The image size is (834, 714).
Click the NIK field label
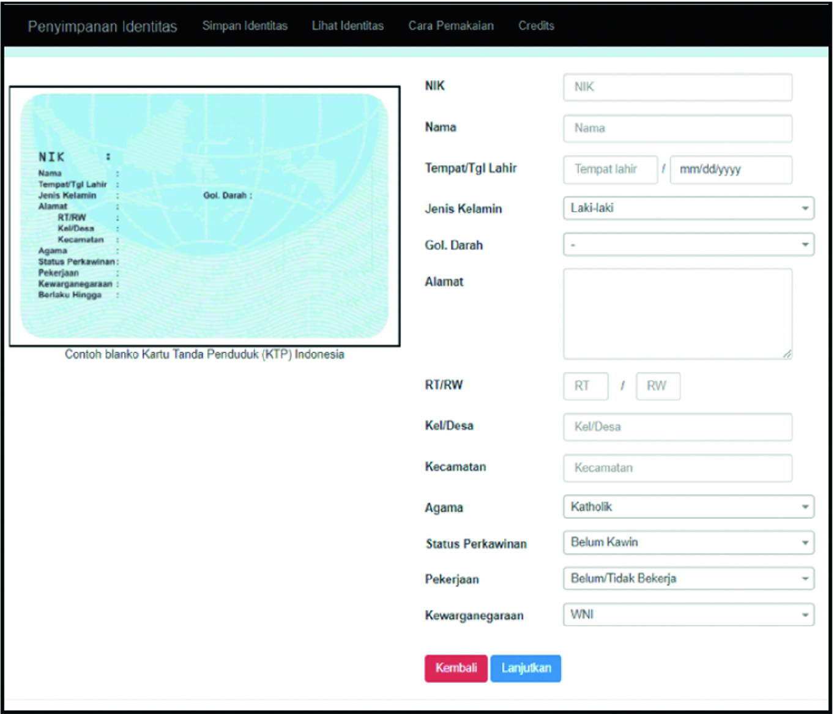click(x=435, y=86)
